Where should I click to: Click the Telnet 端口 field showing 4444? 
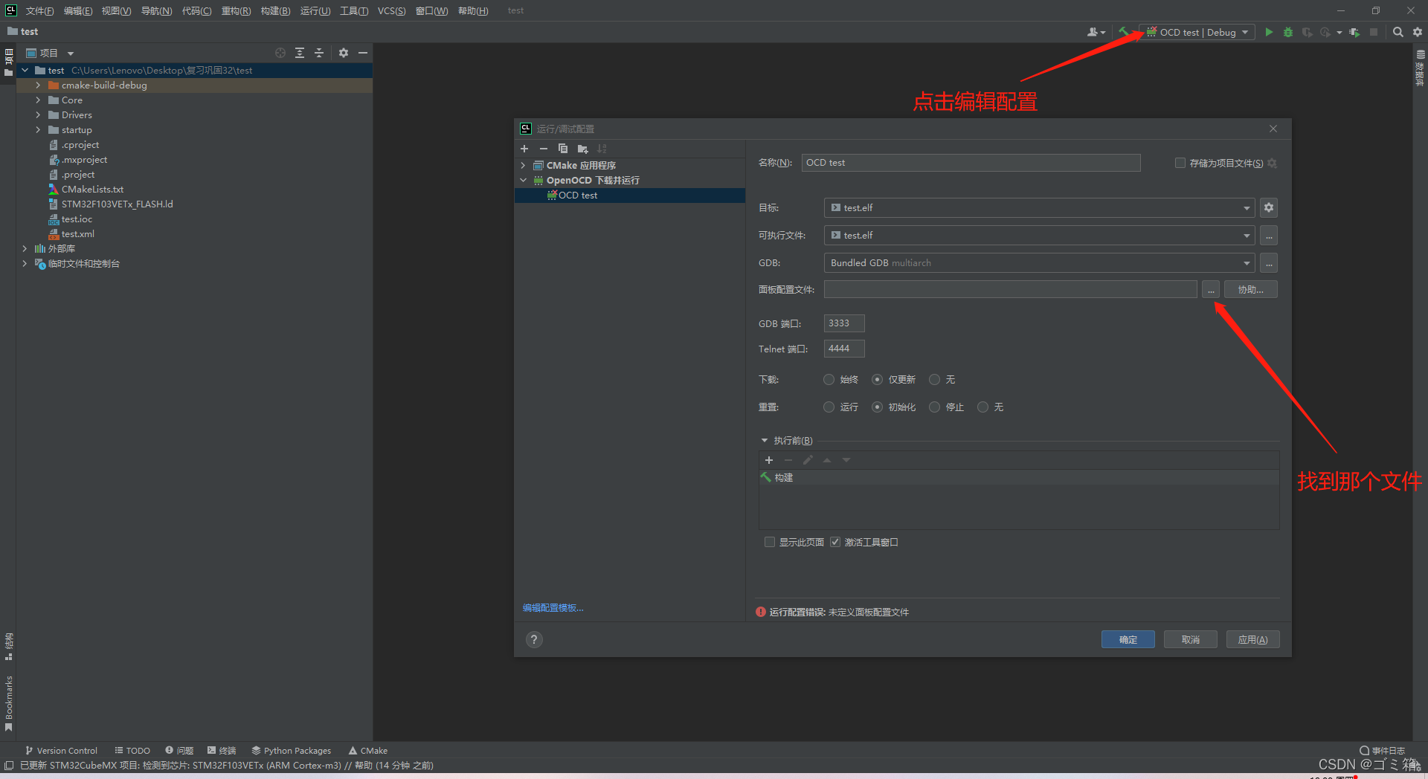pos(844,349)
